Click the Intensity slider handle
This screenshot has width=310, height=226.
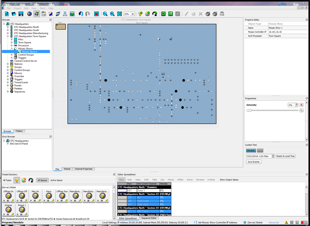pyautogui.click(x=249, y=110)
